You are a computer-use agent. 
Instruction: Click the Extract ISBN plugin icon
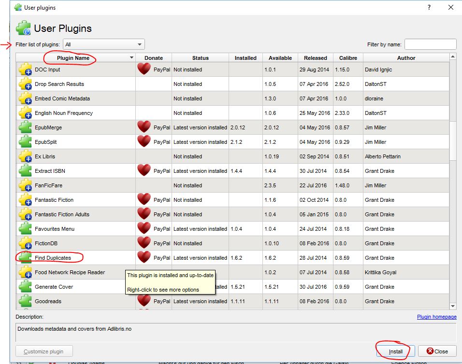(25, 171)
